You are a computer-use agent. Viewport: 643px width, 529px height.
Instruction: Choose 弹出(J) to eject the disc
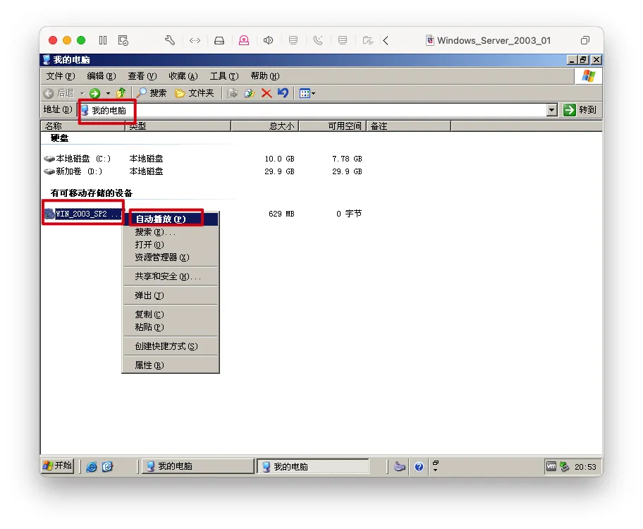(171, 296)
